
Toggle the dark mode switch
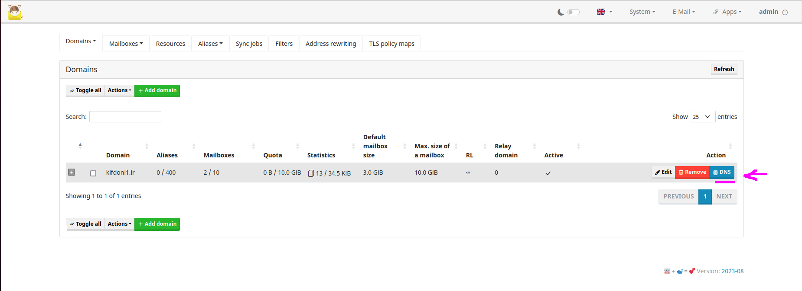(573, 12)
